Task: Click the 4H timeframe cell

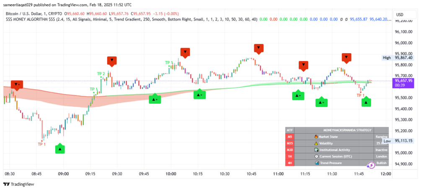Action: (289, 163)
